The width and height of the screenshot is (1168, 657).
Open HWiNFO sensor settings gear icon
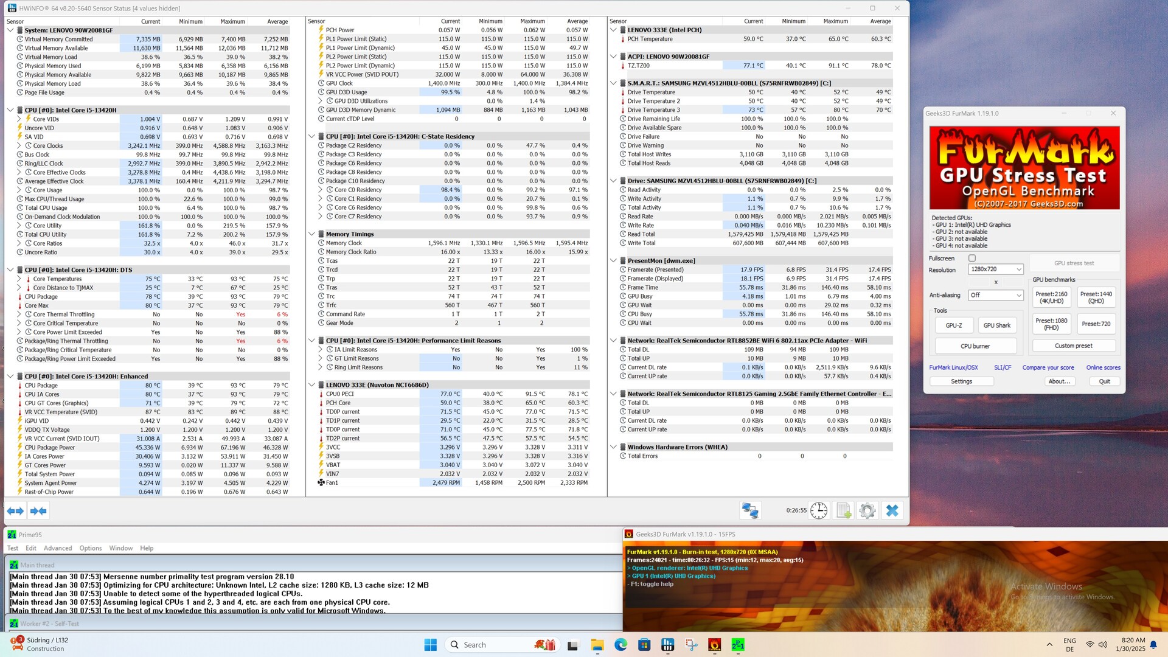(867, 510)
